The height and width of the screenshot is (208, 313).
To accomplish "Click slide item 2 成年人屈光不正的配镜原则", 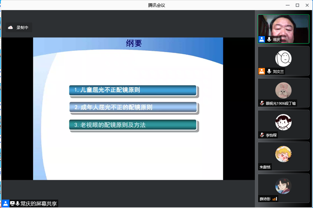I will [x=133, y=107].
